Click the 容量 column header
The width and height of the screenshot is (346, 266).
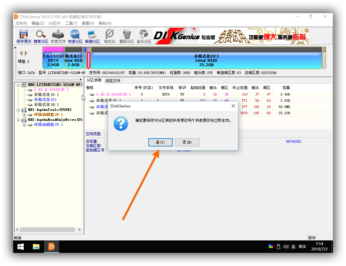point(282,88)
